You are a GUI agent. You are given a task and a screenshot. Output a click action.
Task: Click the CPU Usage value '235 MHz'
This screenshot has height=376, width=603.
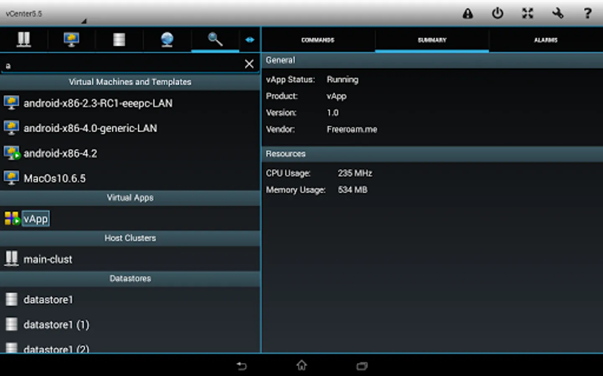point(355,173)
